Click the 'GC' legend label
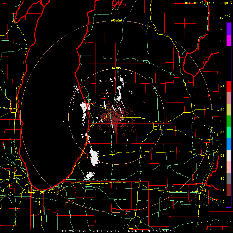This screenshot has height=233, width=233. [x=222, y=179]
